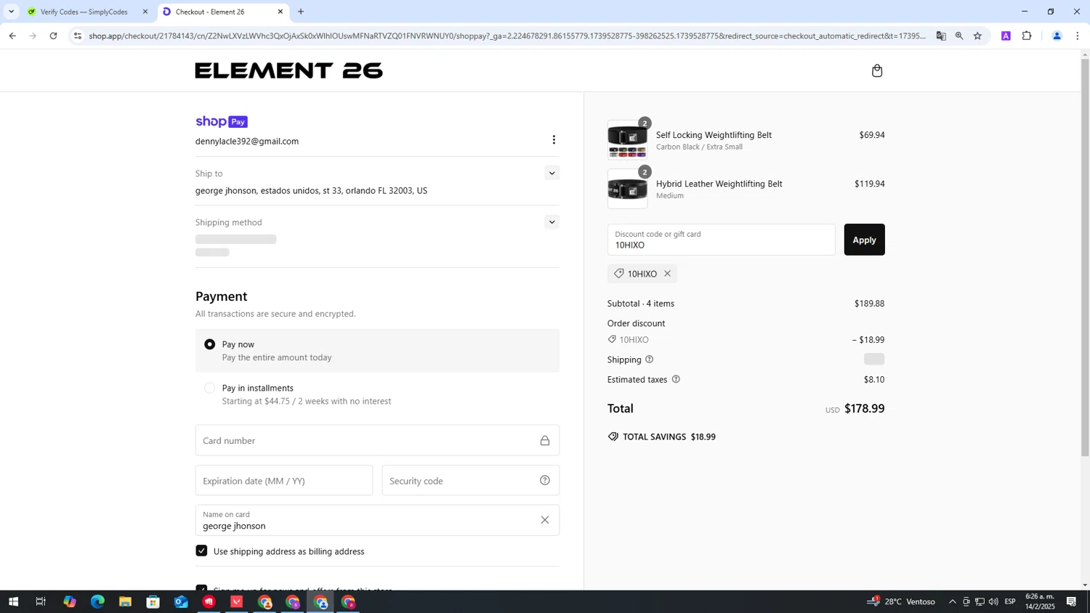1090x613 pixels.
Task: Open Microsoft Store from the taskbar
Action: tap(153, 601)
